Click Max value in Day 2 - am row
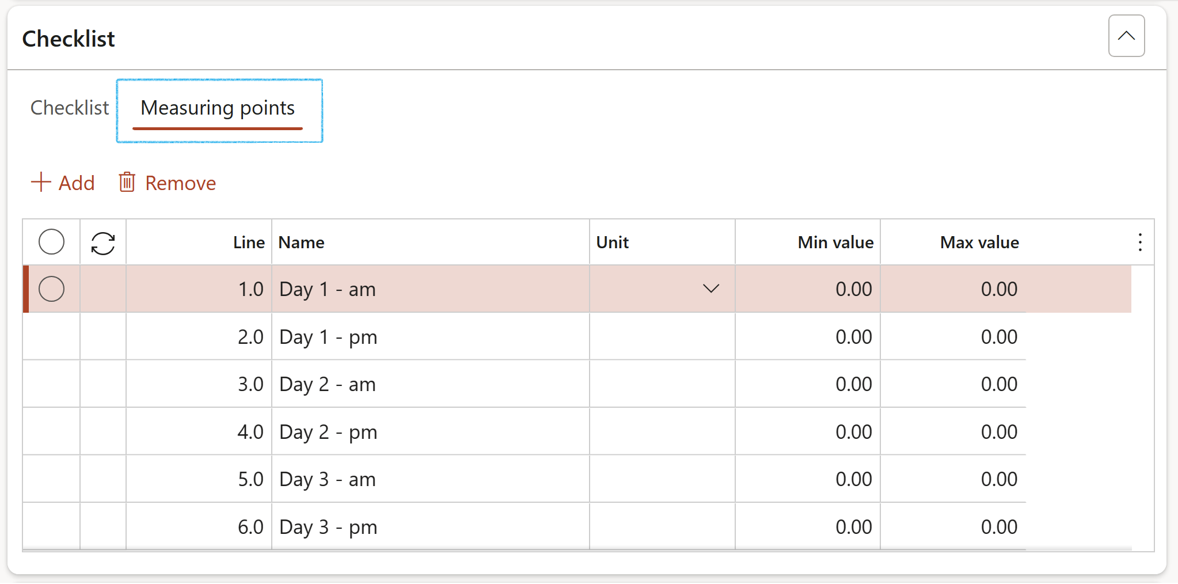The width and height of the screenshot is (1178, 584). 953,384
